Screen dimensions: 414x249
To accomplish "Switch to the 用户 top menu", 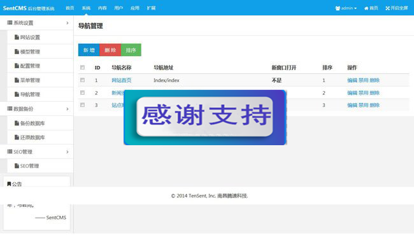I will [118, 8].
